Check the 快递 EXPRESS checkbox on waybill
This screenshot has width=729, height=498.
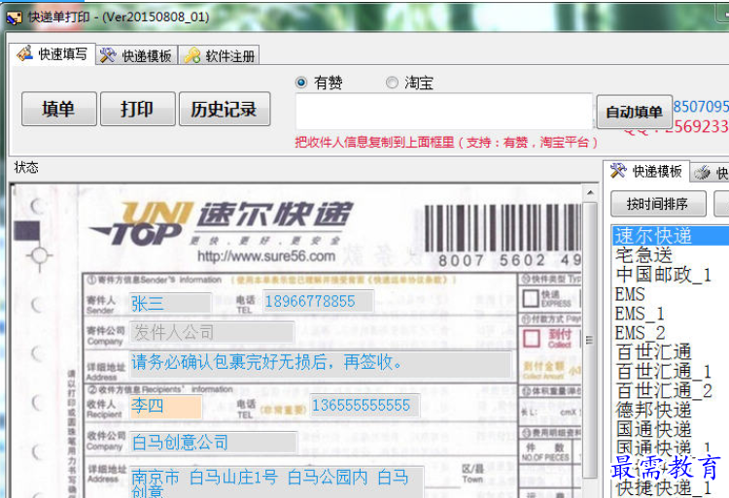[x=531, y=298]
